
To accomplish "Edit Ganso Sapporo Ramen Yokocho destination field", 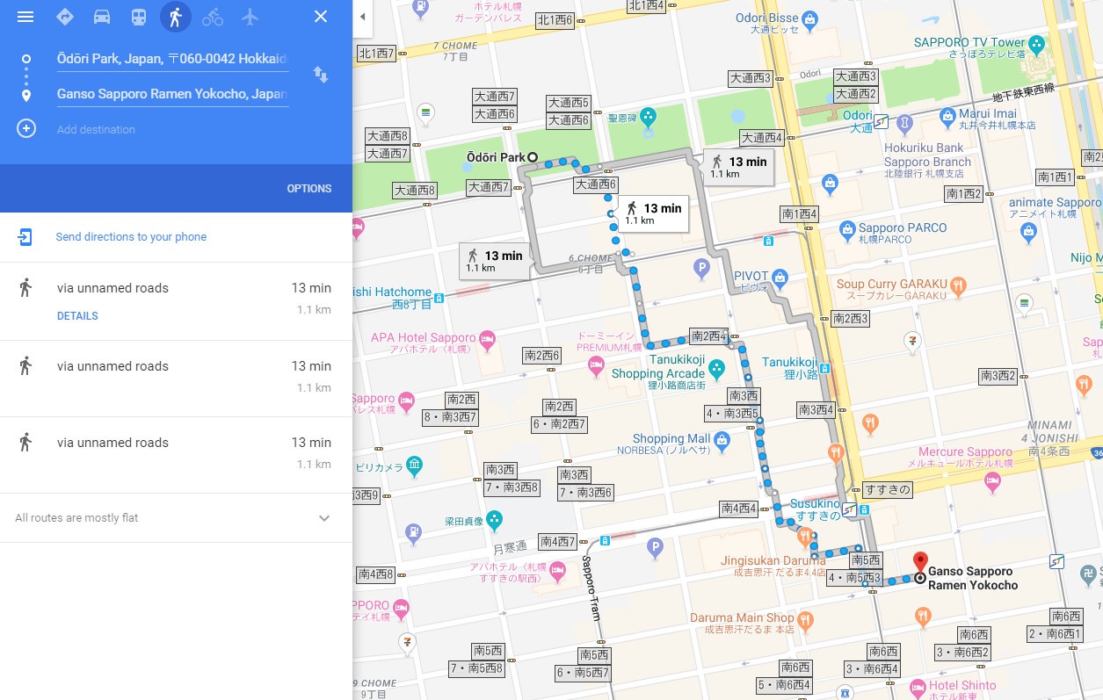I will click(172, 94).
